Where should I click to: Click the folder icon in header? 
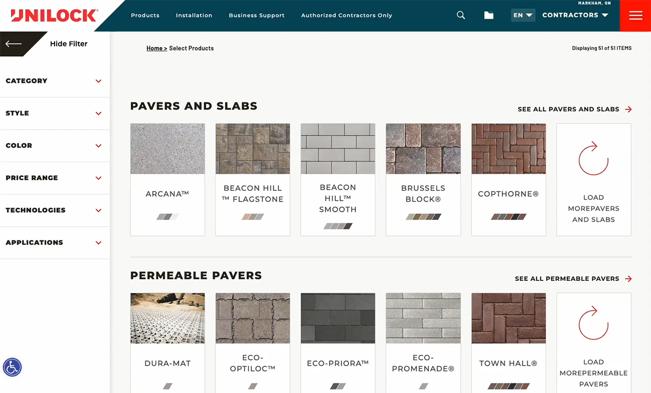point(489,16)
